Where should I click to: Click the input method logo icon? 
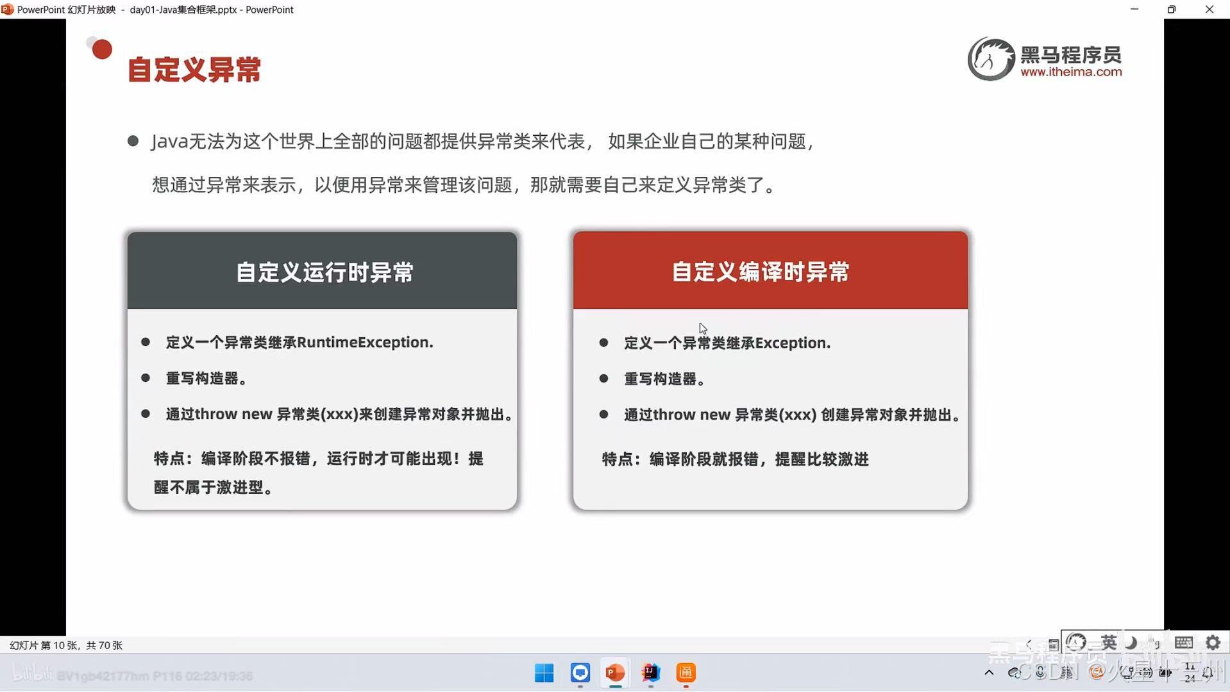click(1075, 641)
